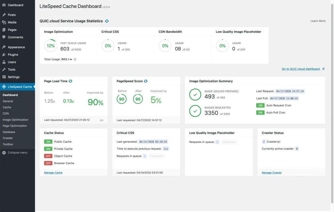This screenshot has width=334, height=212.
Task: Click the LiteSpeed Cache diamond icon
Action: pyautogui.click(x=4, y=87)
